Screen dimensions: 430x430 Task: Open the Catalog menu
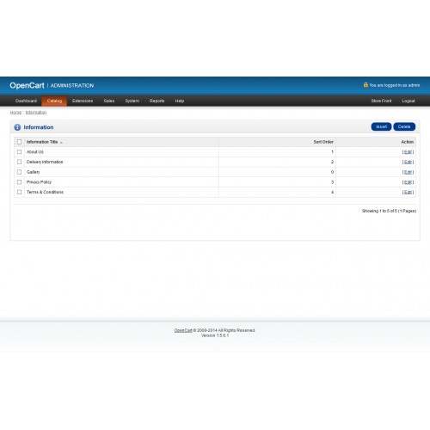click(54, 101)
